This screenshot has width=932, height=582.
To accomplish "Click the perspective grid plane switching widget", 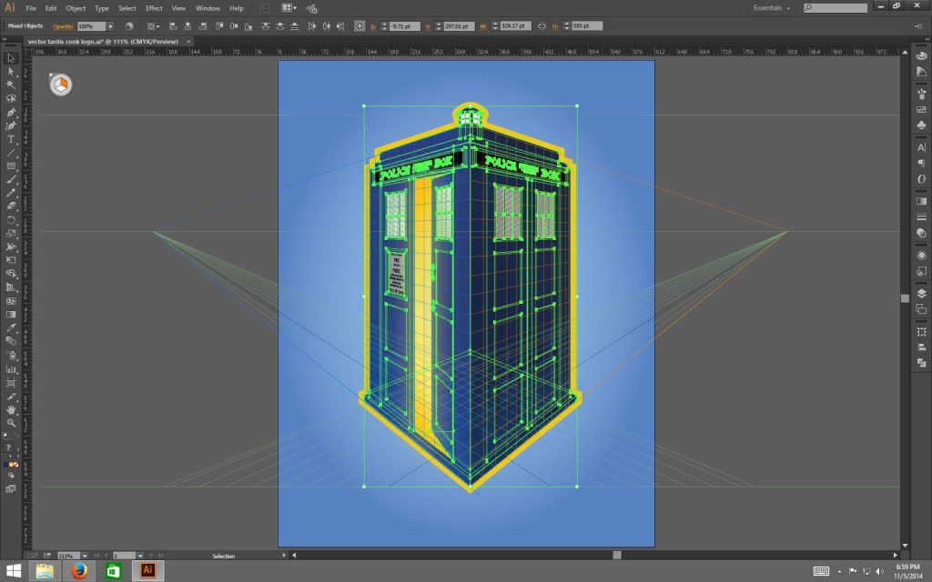I will [61, 85].
